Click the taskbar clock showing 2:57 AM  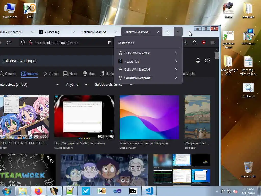248,191
